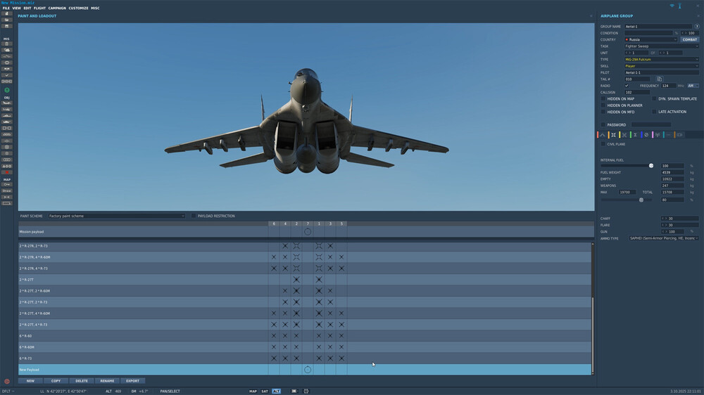Open the CUSTOMIZE menu
Image resolution: width=704 pixels, height=395 pixels.
[78, 8]
